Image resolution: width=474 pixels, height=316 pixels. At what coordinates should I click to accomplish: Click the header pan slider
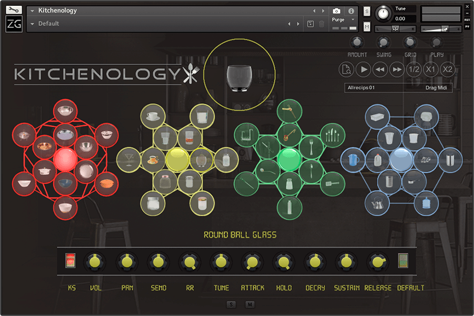[x=396, y=29]
